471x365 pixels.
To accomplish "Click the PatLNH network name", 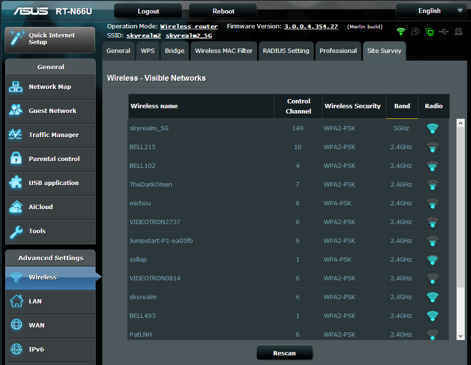I will tap(141, 335).
